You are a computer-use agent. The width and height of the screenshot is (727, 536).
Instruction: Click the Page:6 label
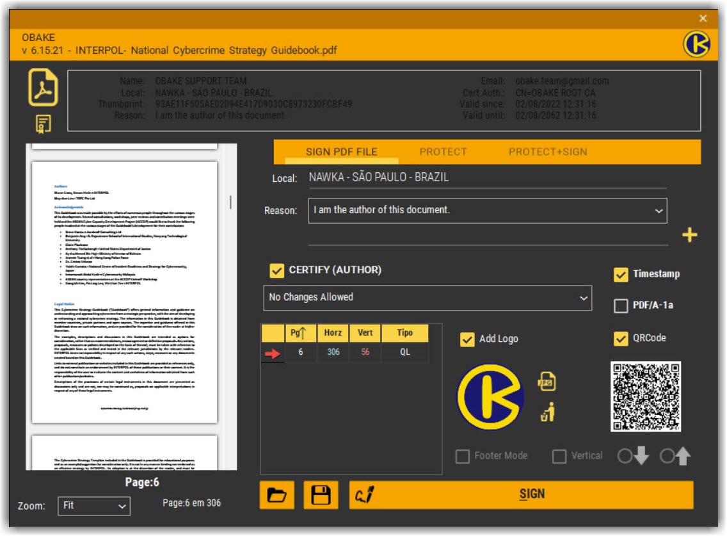(142, 483)
